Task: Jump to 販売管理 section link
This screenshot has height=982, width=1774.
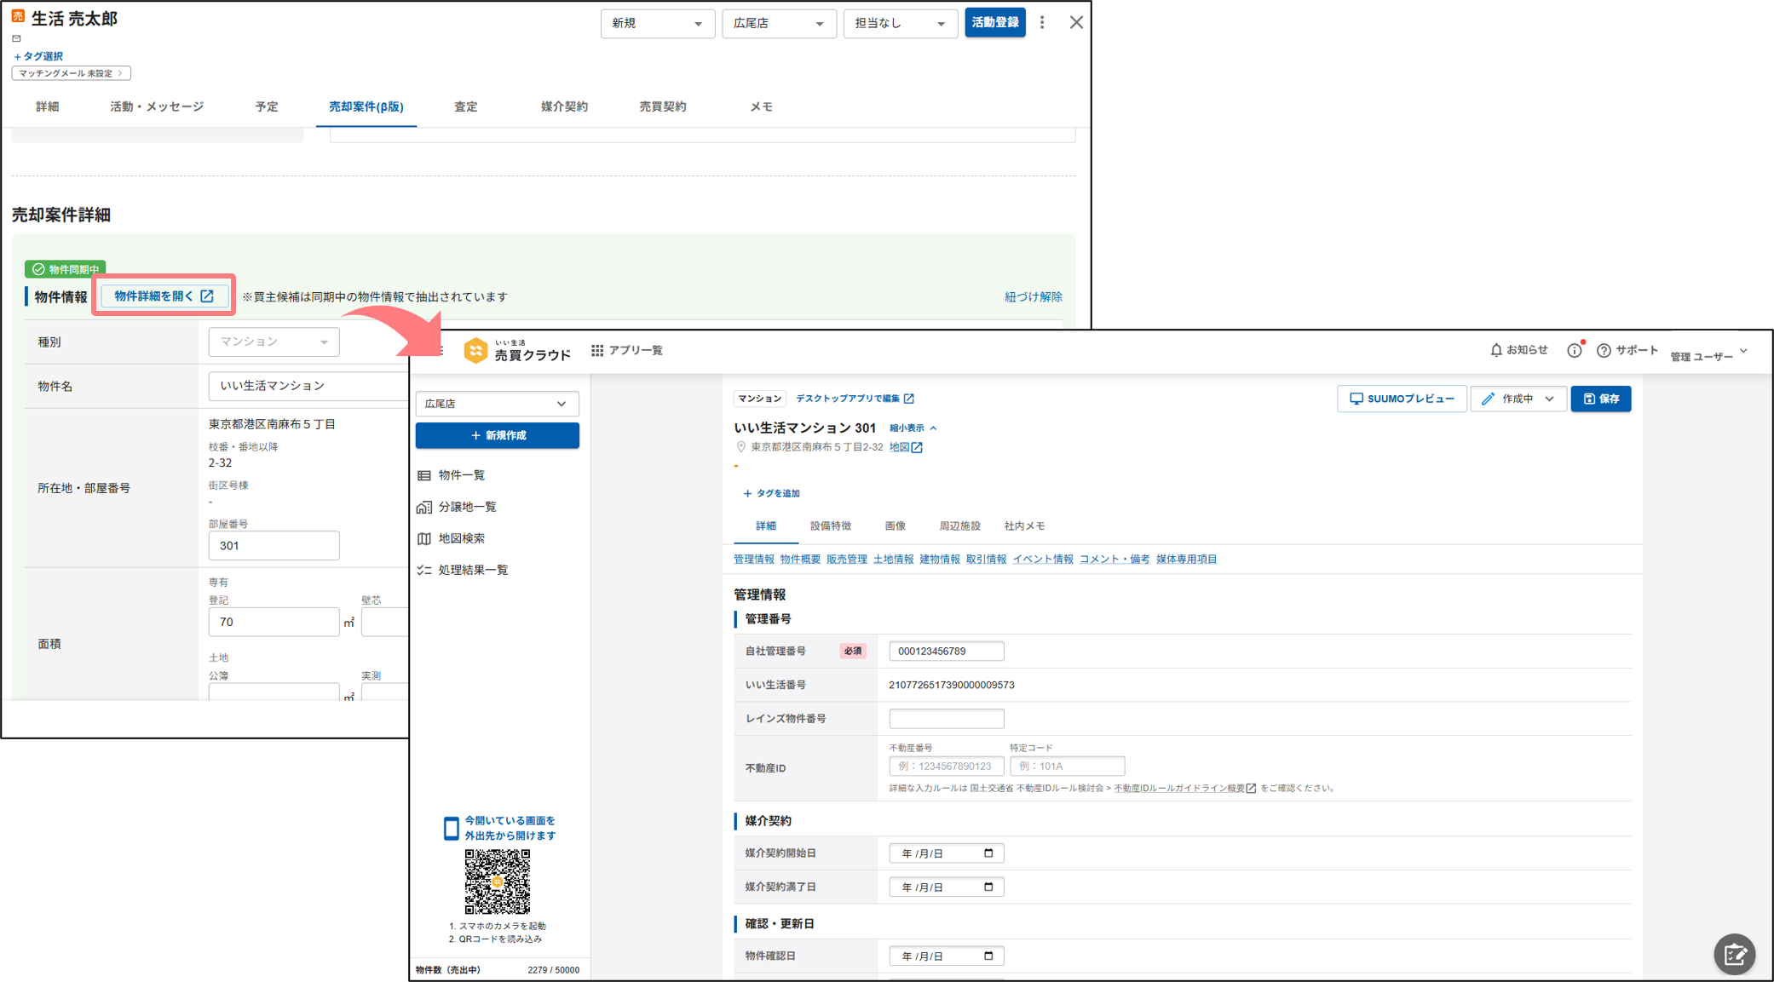Action: pyautogui.click(x=847, y=560)
